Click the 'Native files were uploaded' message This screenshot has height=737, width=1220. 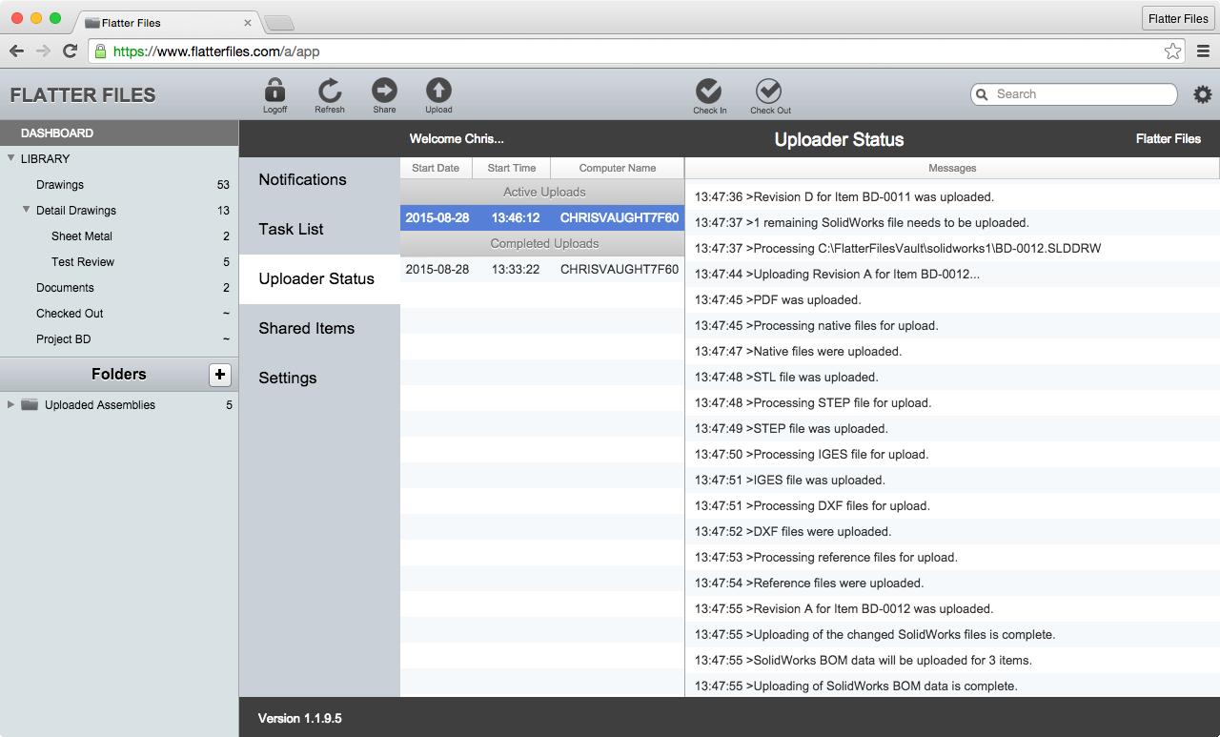(x=952, y=351)
